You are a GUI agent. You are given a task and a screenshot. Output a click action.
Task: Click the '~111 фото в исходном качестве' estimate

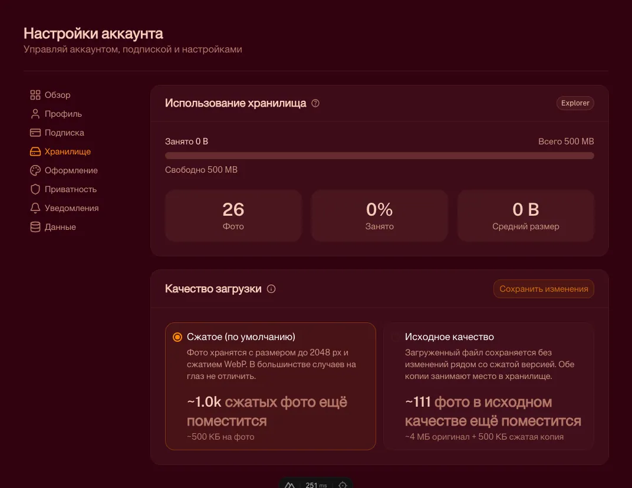pyautogui.click(x=493, y=411)
